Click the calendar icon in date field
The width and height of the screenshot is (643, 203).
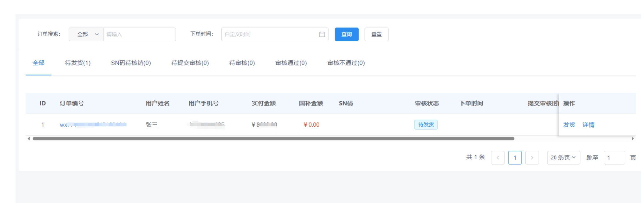pyautogui.click(x=322, y=34)
